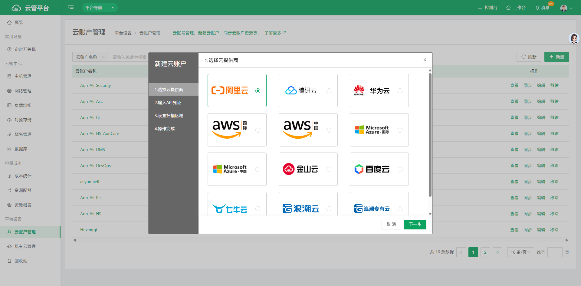Open the 工作台 house icon
The image size is (581, 286).
(508, 8)
